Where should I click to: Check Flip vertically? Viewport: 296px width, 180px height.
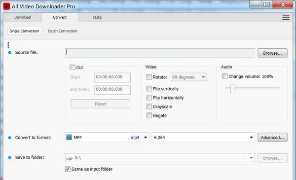[149, 89]
